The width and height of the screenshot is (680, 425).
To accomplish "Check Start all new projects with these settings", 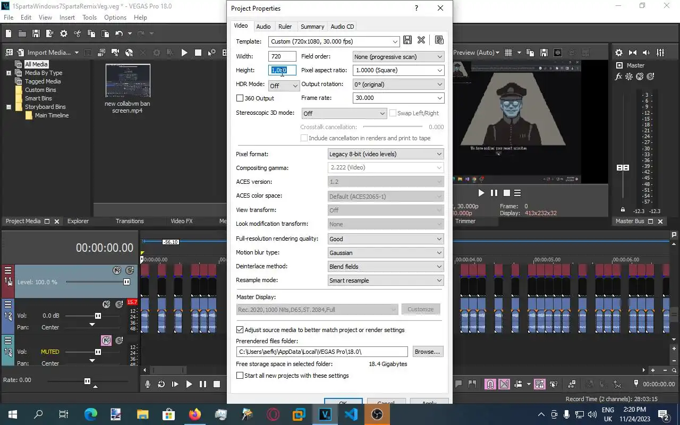I will [x=240, y=376].
